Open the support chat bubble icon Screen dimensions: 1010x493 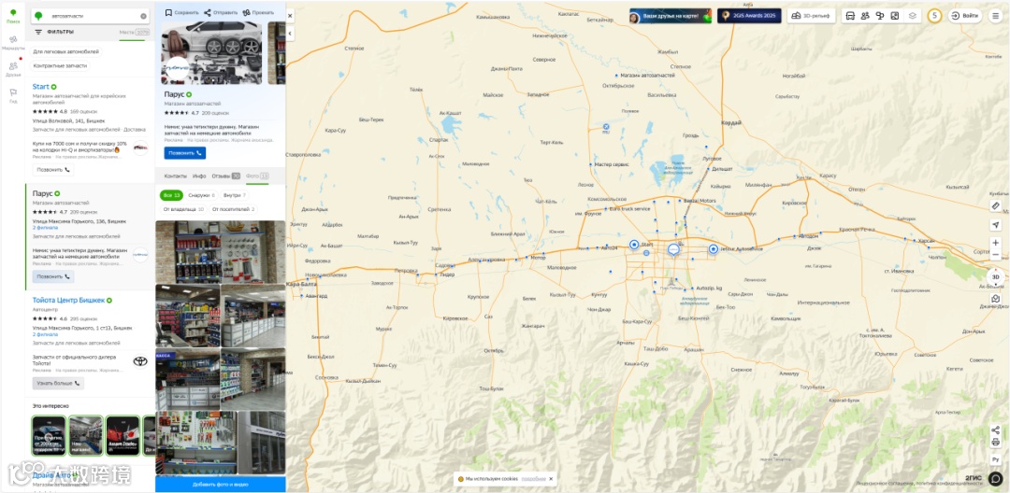[x=996, y=478]
